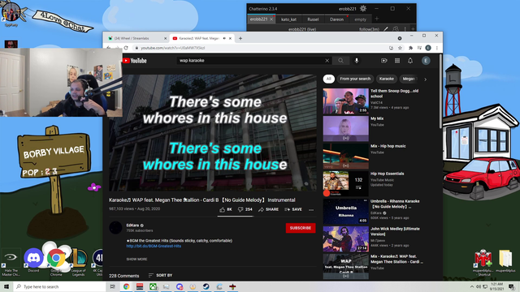Close the Wheel / Streamlabs tab
Image resolution: width=520 pixels, height=292 pixels.
tap(166, 38)
